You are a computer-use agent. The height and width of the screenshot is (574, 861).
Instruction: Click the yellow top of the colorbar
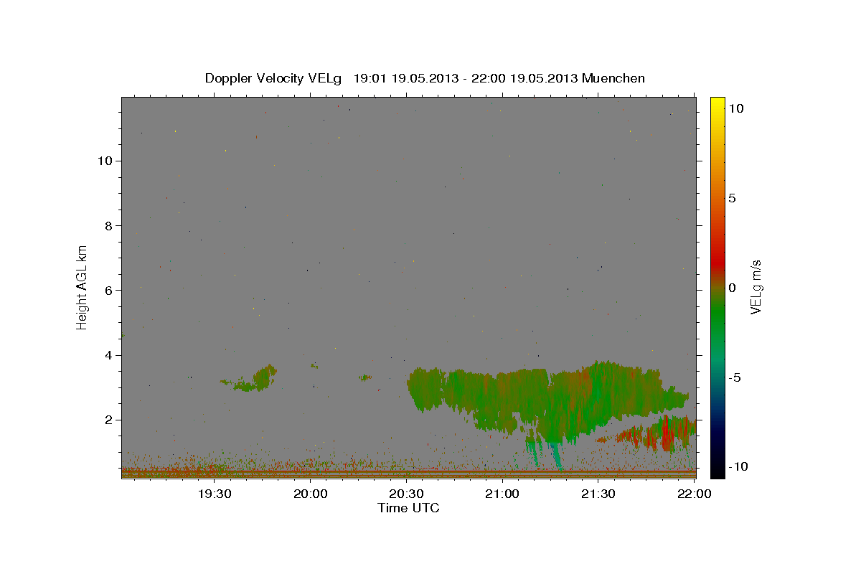click(x=717, y=103)
